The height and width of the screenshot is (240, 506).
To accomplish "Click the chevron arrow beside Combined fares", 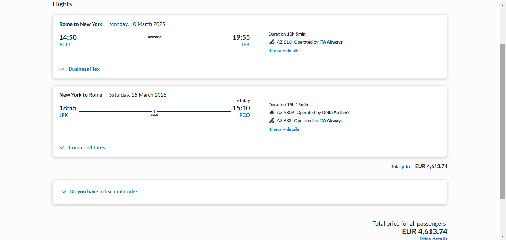I will [62, 148].
